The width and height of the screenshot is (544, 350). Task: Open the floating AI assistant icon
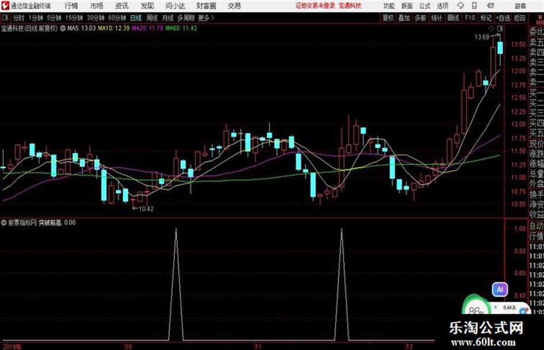pos(500,289)
